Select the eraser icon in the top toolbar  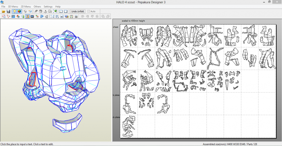(x=36, y=11)
